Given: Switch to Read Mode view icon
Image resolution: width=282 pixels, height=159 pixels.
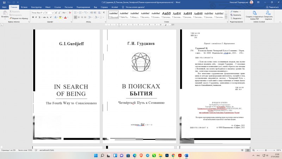Looking at the screenshot, I should [242, 150].
